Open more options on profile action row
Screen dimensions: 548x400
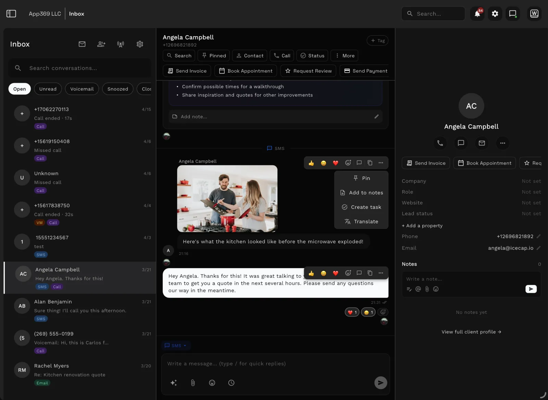pos(502,143)
